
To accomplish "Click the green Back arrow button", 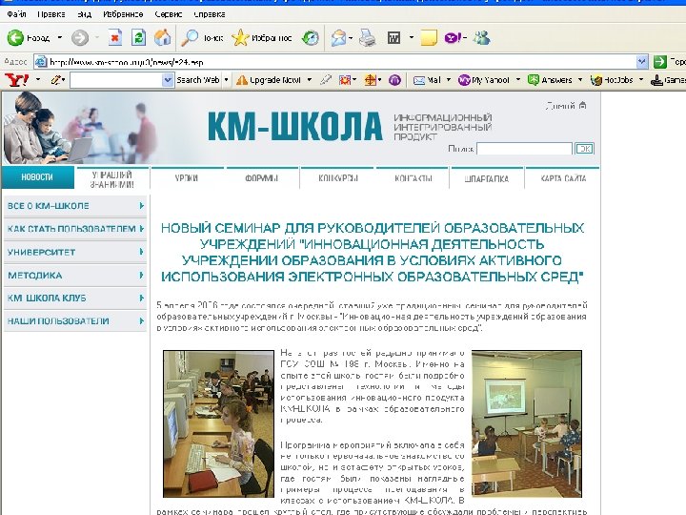I will (x=15, y=37).
